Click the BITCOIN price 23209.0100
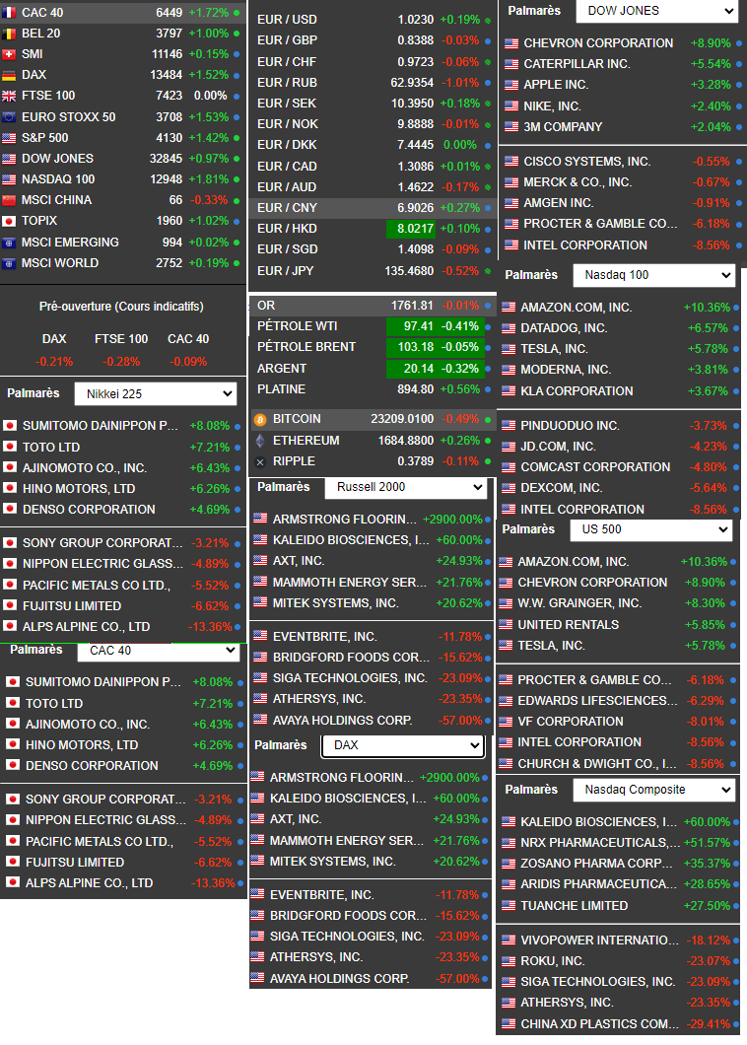Image resolution: width=747 pixels, height=1045 pixels. pos(402,419)
